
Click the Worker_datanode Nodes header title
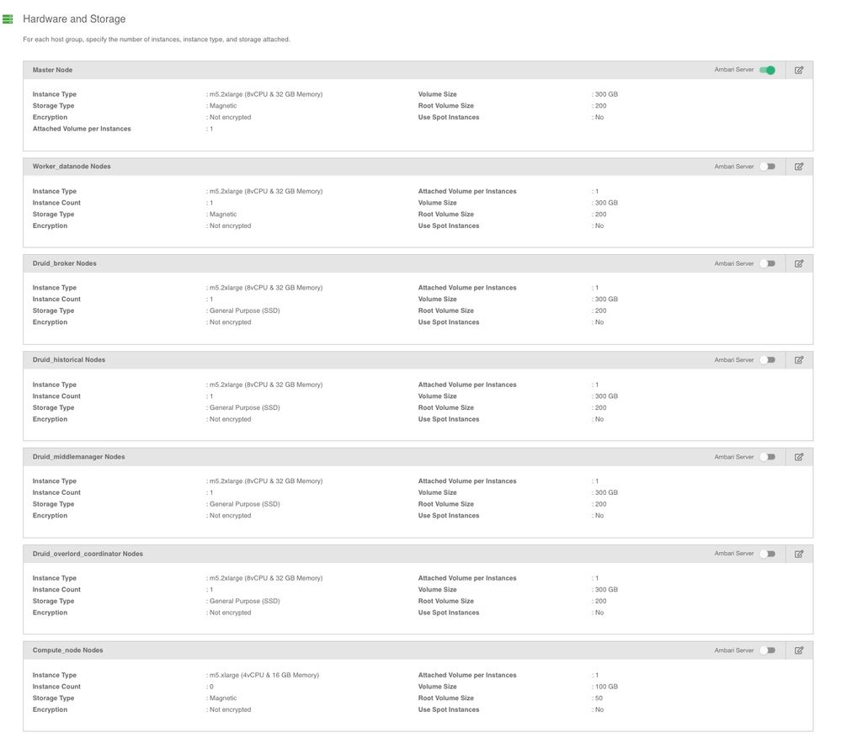coord(72,167)
